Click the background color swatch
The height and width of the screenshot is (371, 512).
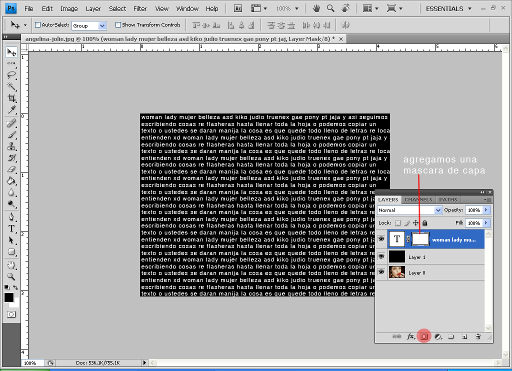coord(15,304)
